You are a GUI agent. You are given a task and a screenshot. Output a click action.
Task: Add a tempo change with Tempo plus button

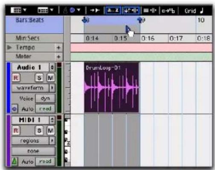[58, 48]
